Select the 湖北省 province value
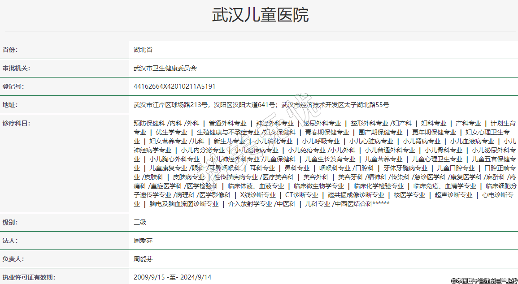Image resolution: width=518 pixels, height=284 pixels. coord(143,50)
